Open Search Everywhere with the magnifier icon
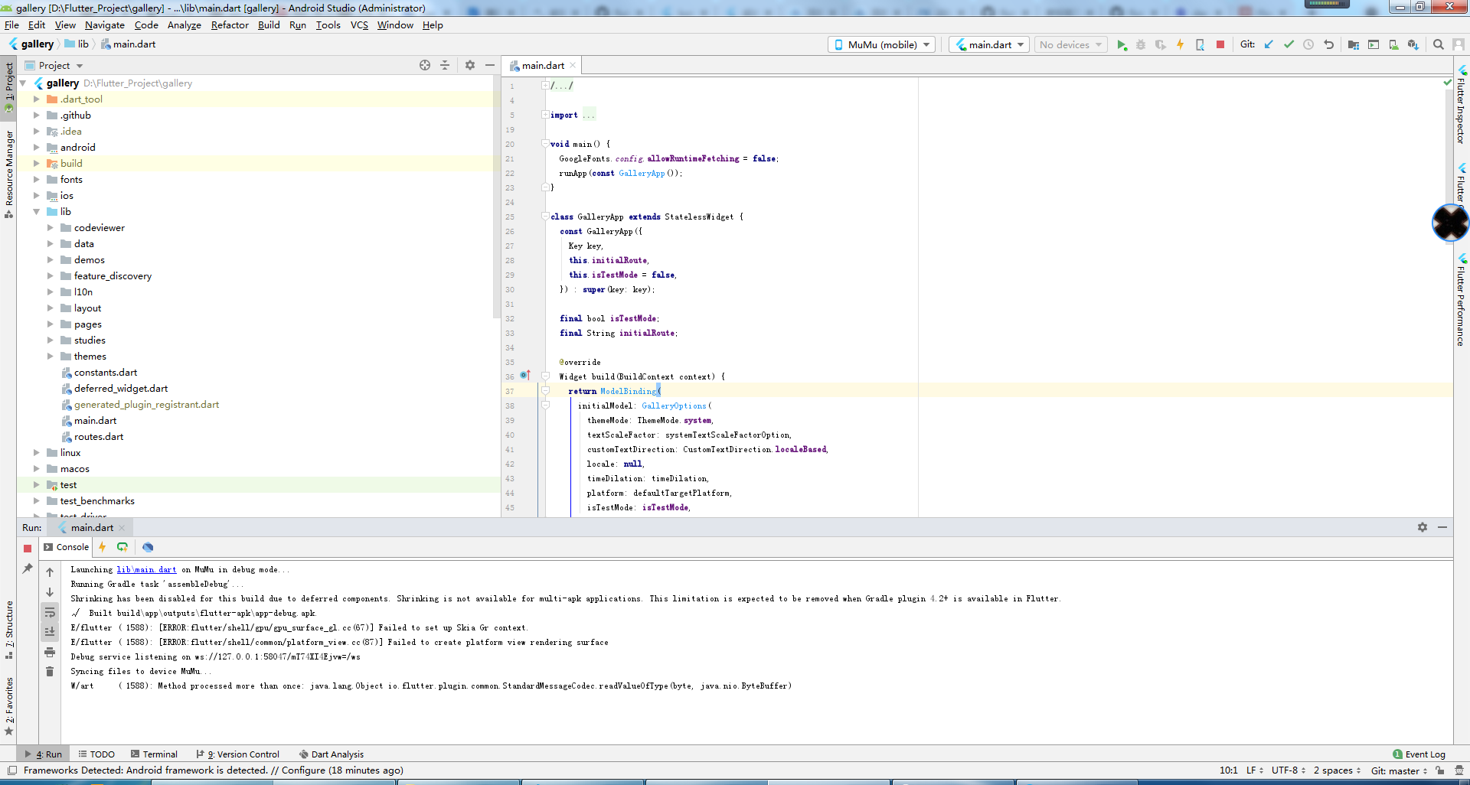The height and width of the screenshot is (785, 1470). 1439,44
